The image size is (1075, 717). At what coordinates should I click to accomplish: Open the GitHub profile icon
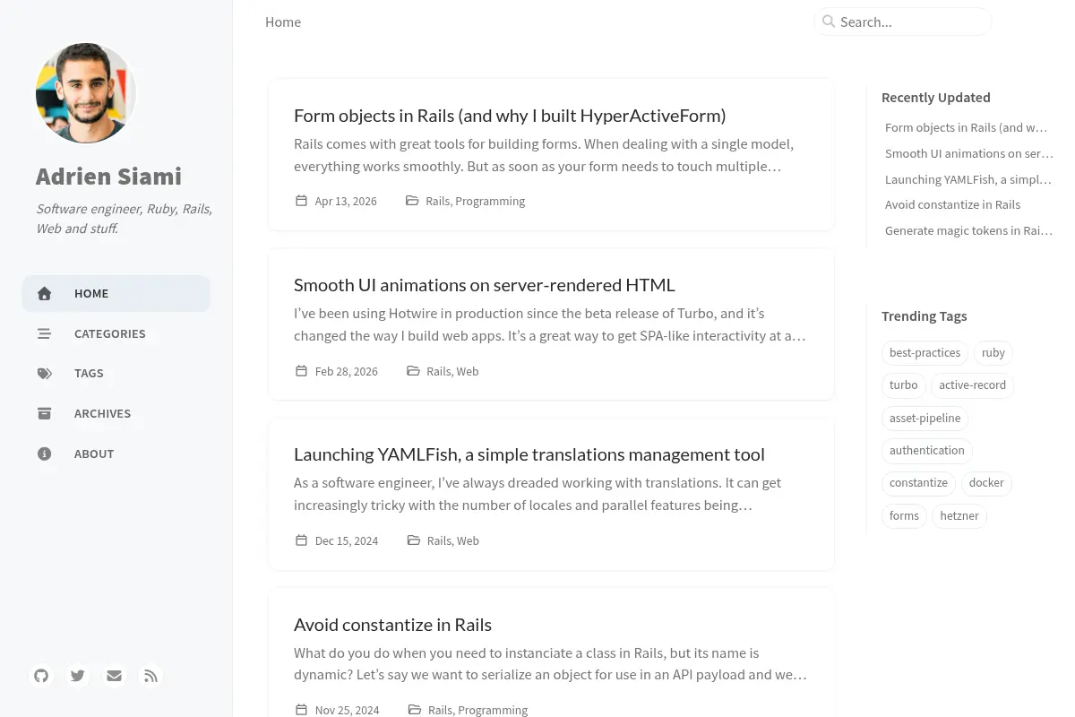pyautogui.click(x=41, y=676)
